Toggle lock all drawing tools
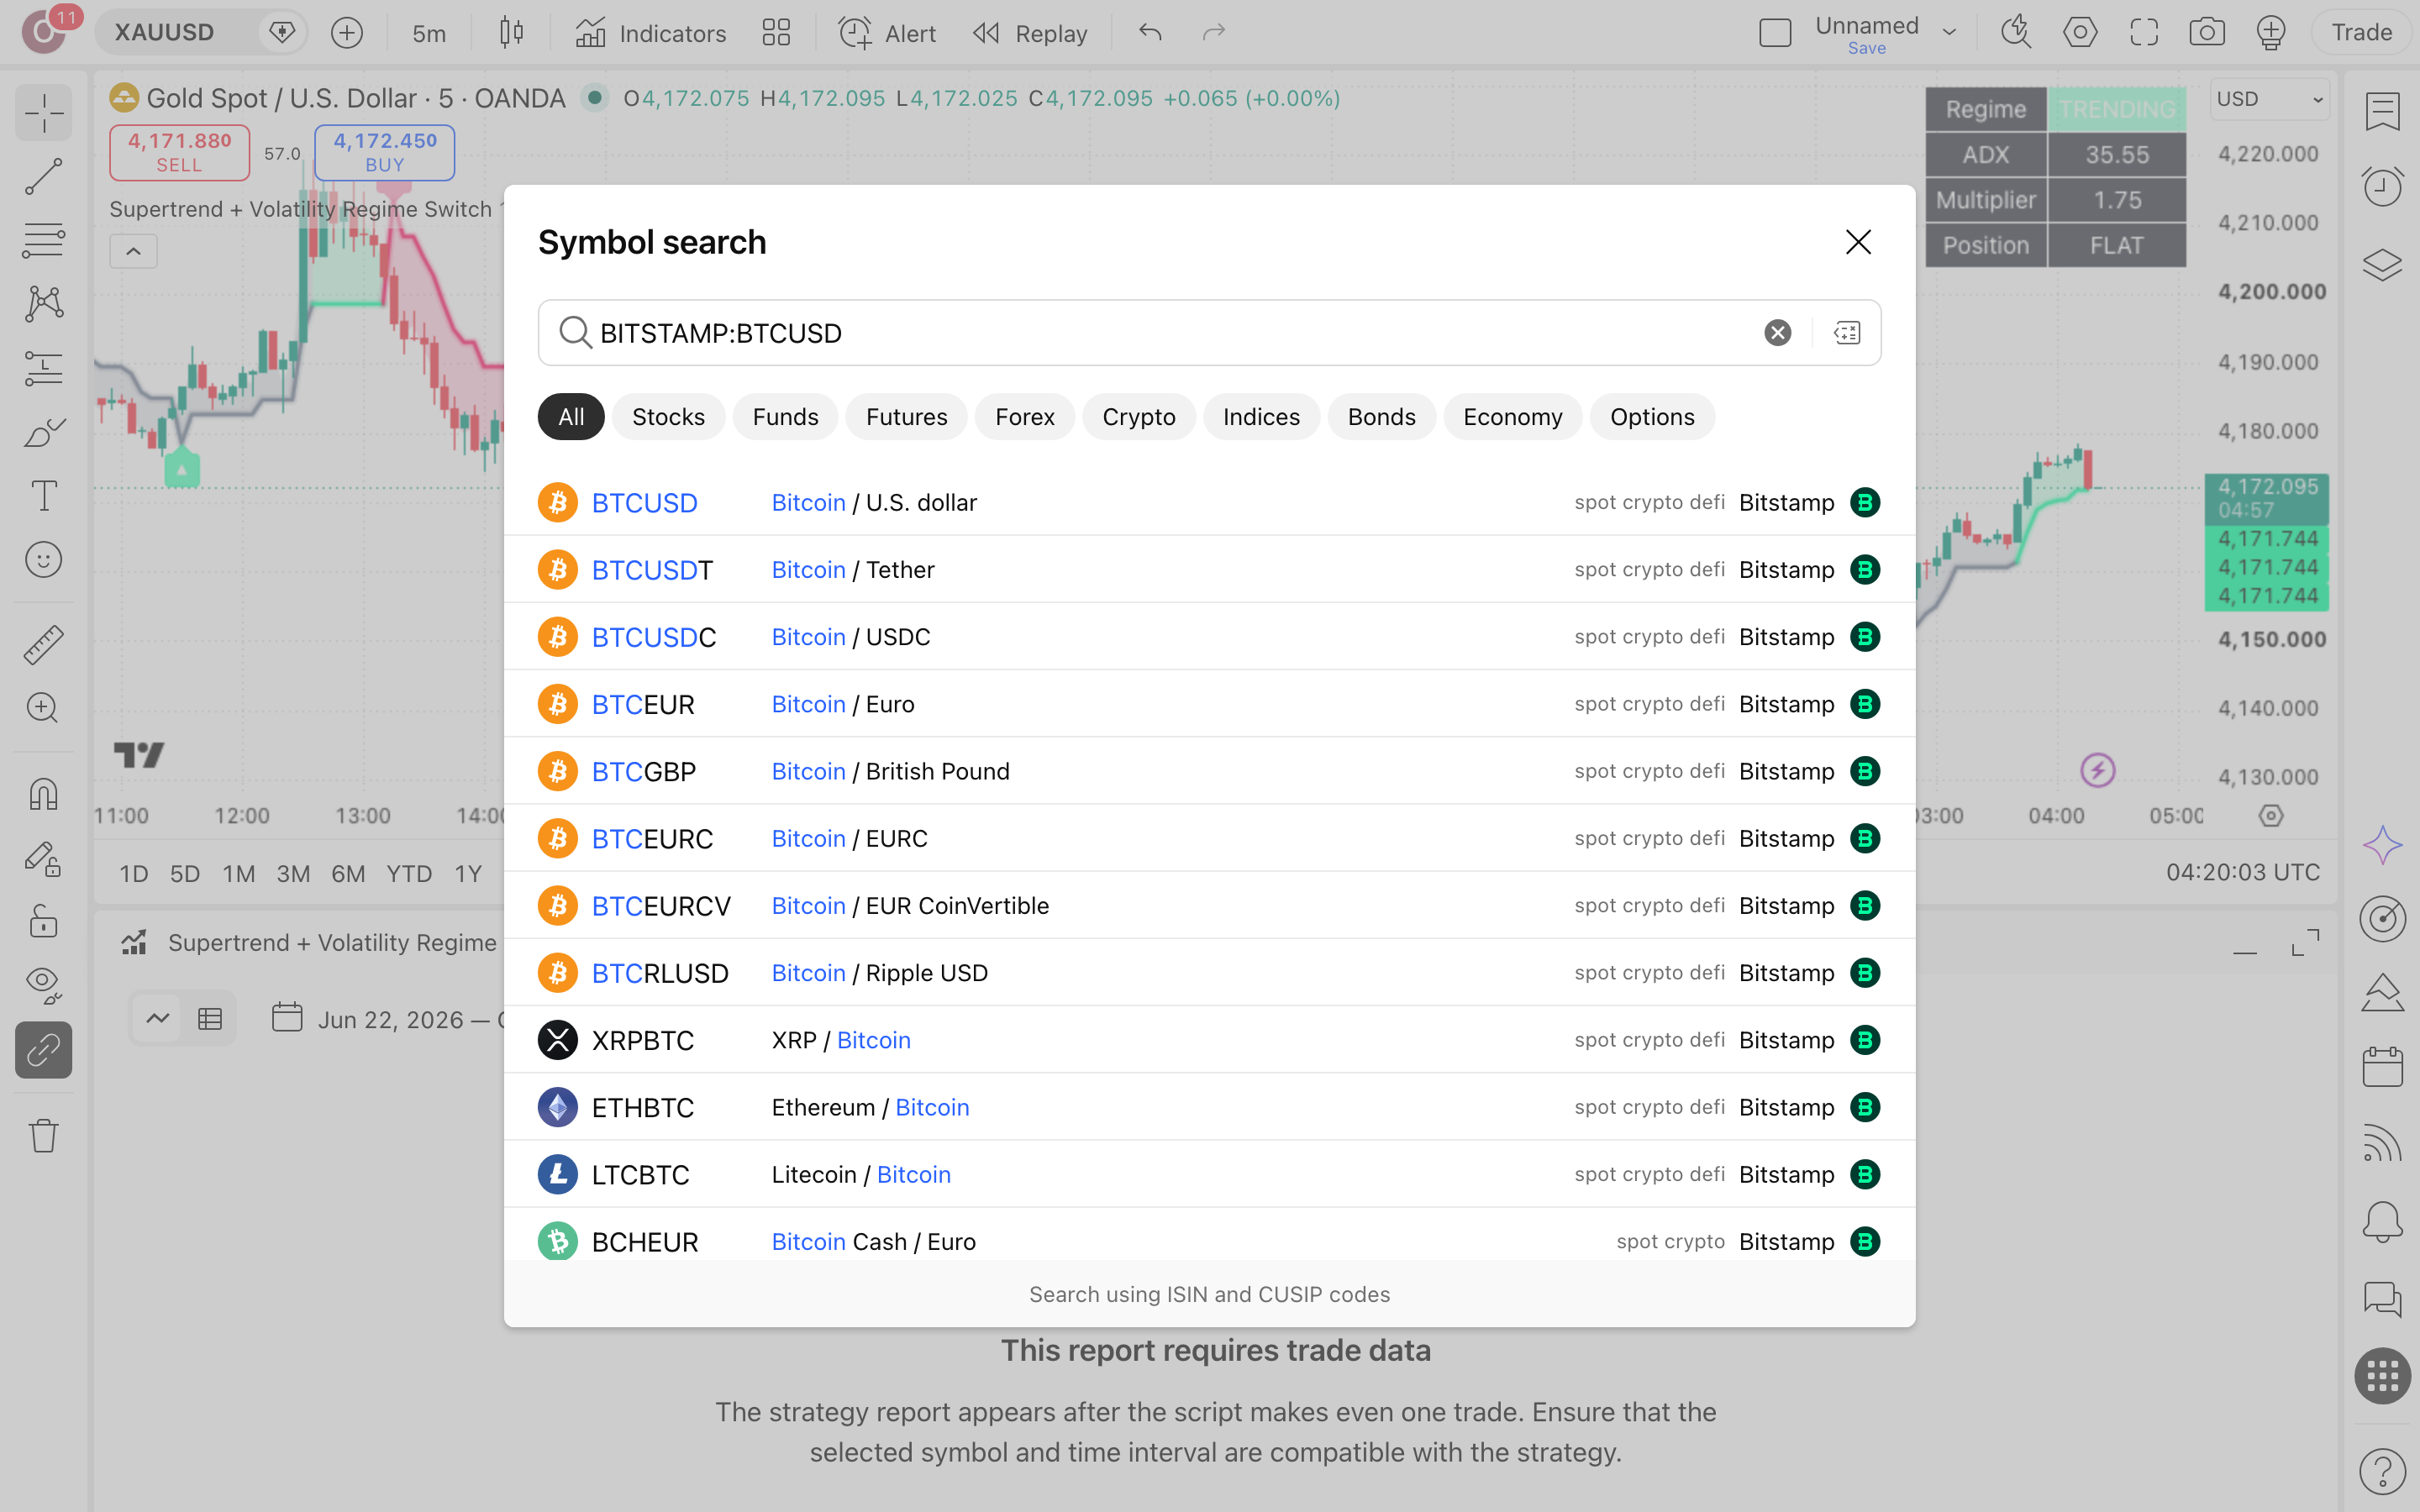2420x1512 pixels. tap(43, 921)
